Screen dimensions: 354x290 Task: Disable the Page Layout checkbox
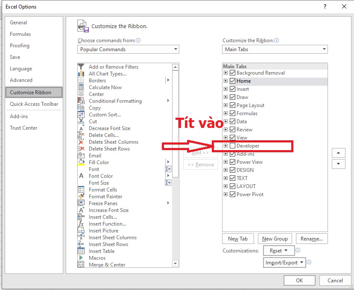(233, 105)
